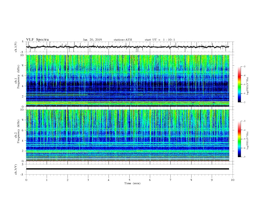Click the ch.3(V) axis label
Screen dimensions: 262x202
point(16,169)
